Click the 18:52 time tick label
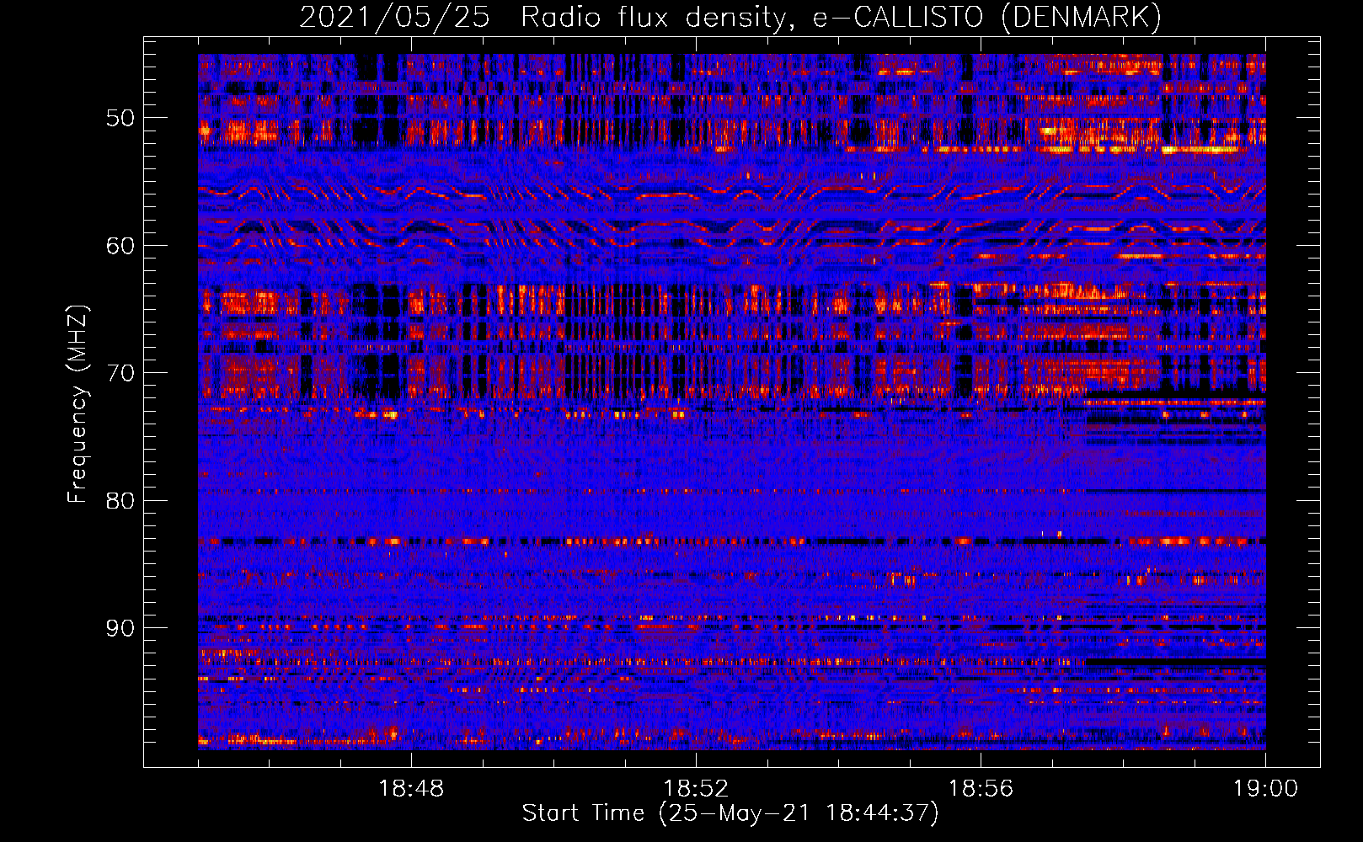The width and height of the screenshot is (1363, 842). 696,789
